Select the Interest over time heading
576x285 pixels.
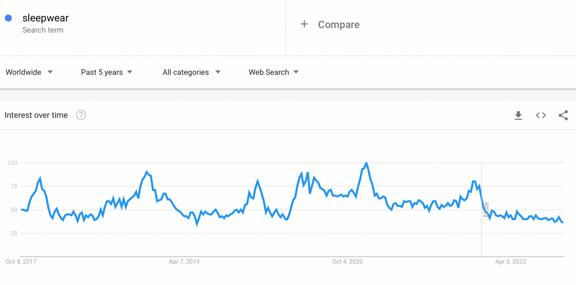tap(36, 115)
